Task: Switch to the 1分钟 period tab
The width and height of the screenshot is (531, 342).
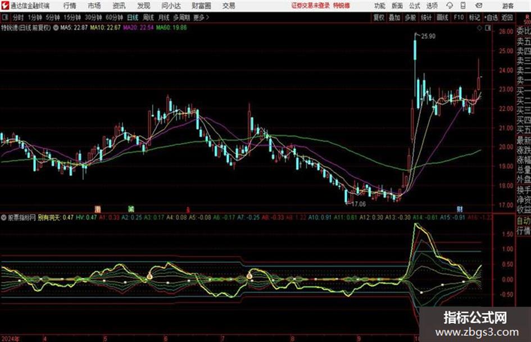Action: (x=35, y=17)
